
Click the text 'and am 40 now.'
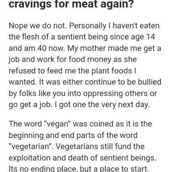[37, 48]
